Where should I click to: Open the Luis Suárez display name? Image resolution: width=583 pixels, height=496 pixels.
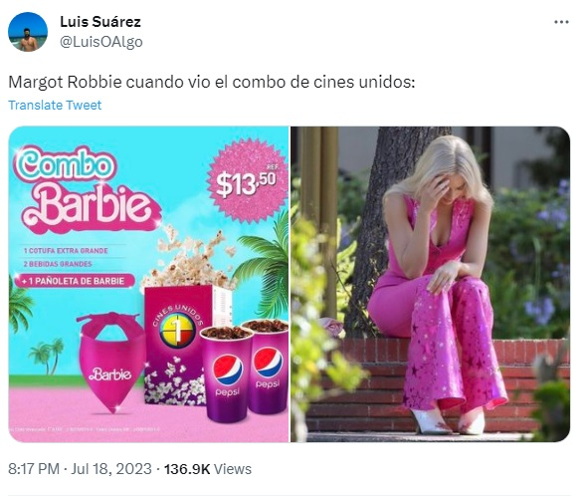pos(100,22)
